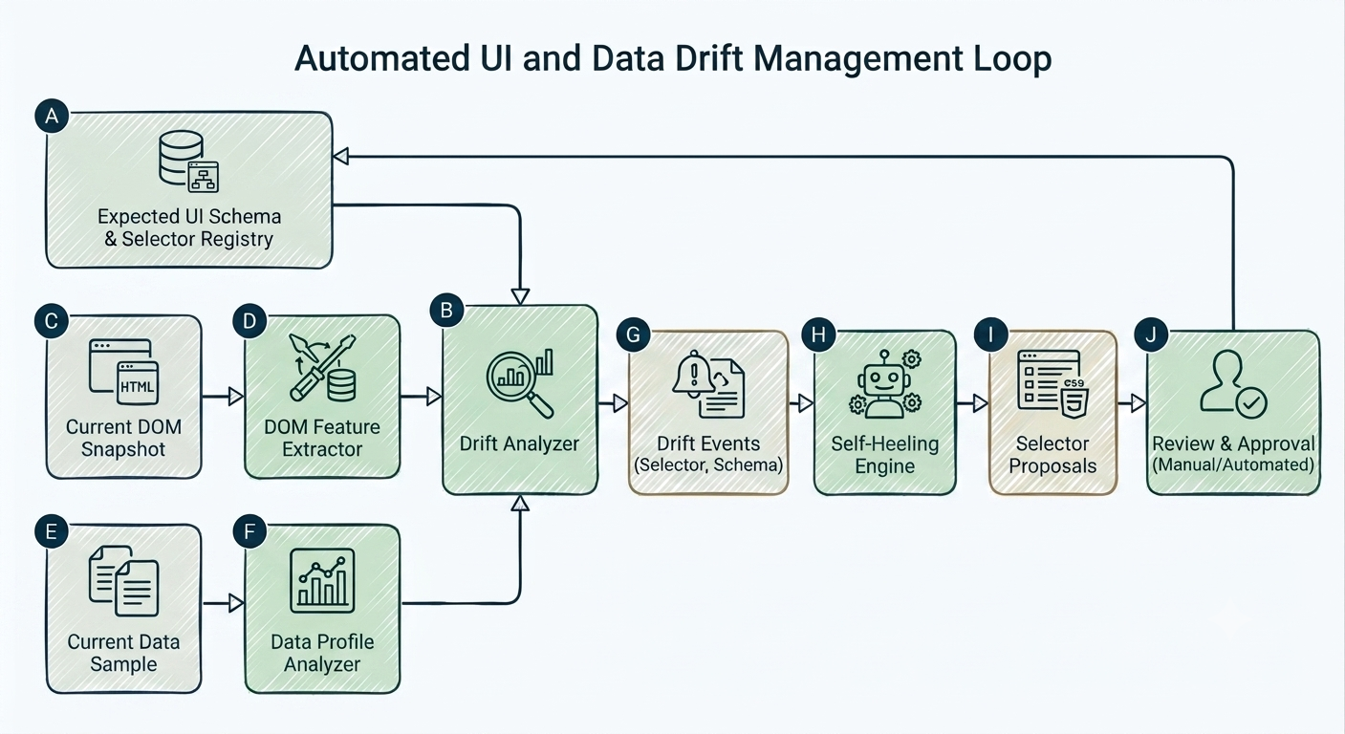This screenshot has height=734, width=1345.
Task: Click the user with checkmark icon
Action: (1233, 384)
